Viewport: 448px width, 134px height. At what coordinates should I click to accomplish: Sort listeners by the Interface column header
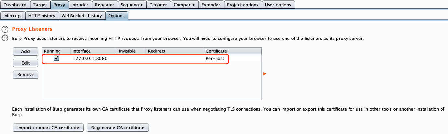point(93,51)
